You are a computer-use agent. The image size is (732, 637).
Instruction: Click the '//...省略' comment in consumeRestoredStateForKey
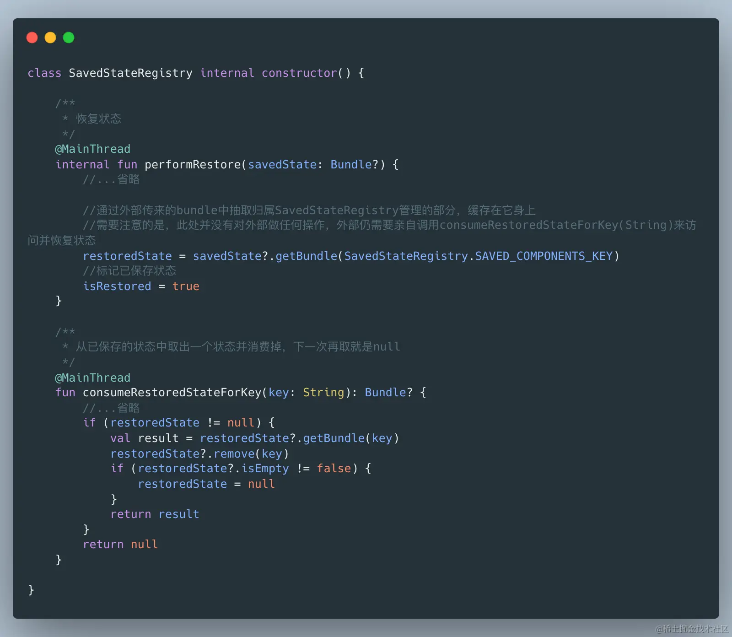[111, 408]
